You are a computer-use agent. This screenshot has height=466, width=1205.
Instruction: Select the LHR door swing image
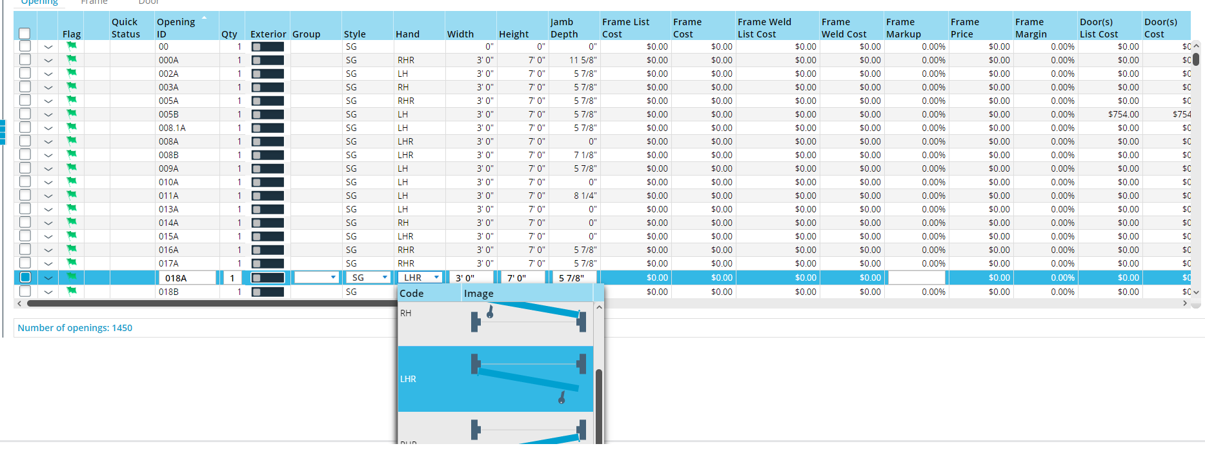(x=527, y=379)
